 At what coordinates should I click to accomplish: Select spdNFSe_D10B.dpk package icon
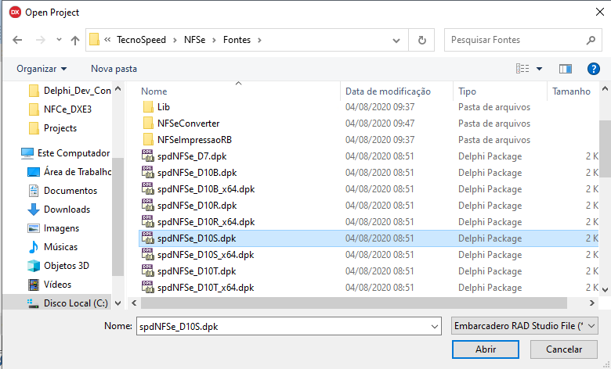click(x=148, y=172)
